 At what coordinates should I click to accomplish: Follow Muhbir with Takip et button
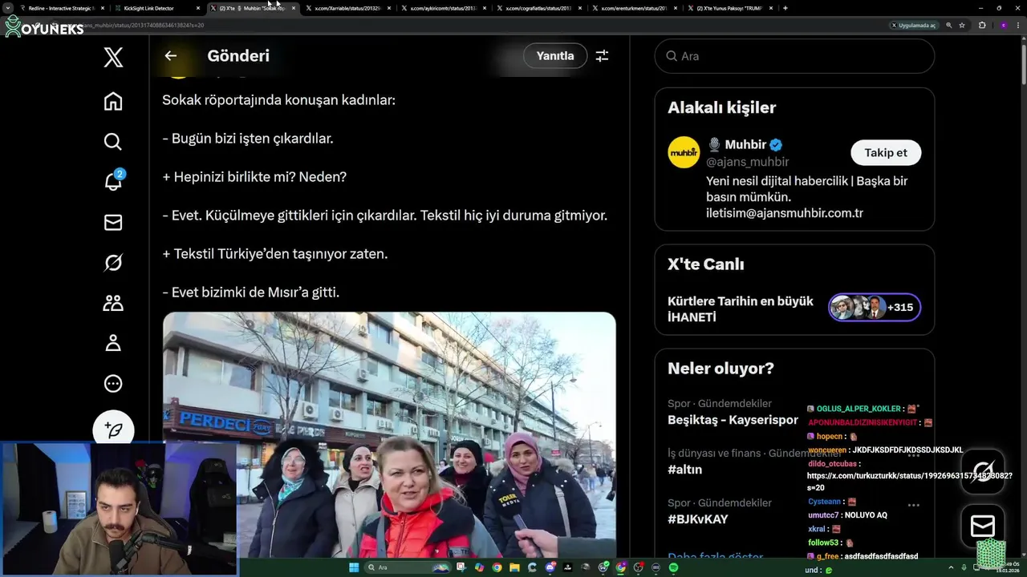(886, 152)
